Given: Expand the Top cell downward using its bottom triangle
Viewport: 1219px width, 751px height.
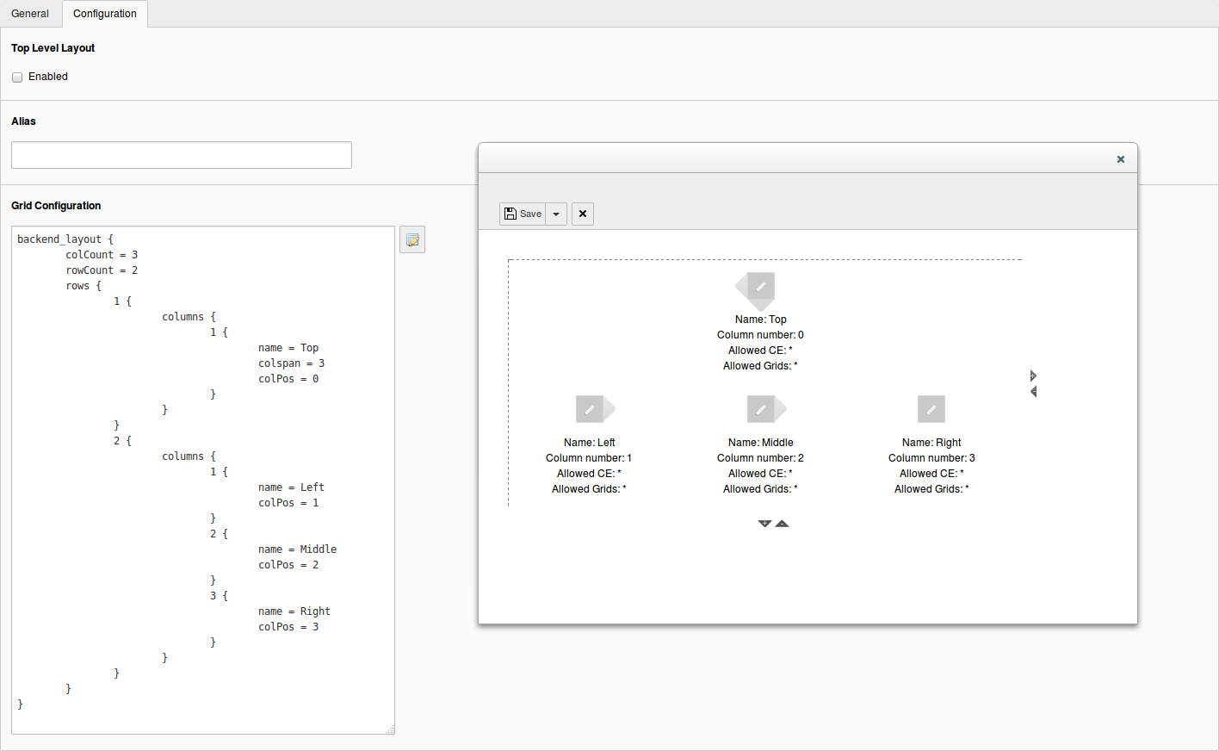Looking at the screenshot, I should pos(761,307).
